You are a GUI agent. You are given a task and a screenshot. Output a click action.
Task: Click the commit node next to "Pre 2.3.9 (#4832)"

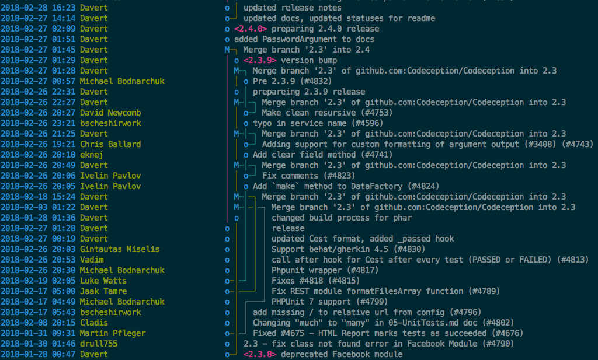pos(246,82)
